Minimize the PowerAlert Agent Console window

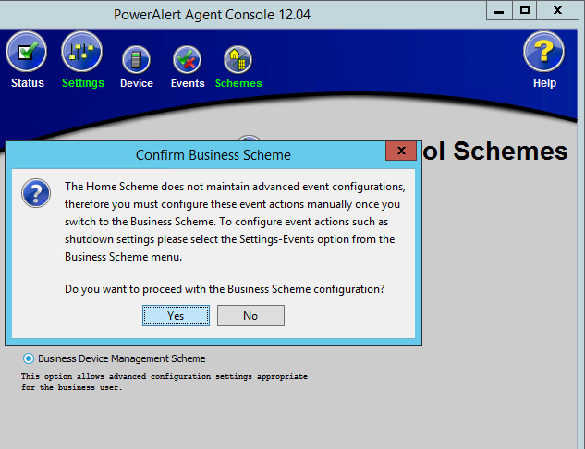[499, 10]
